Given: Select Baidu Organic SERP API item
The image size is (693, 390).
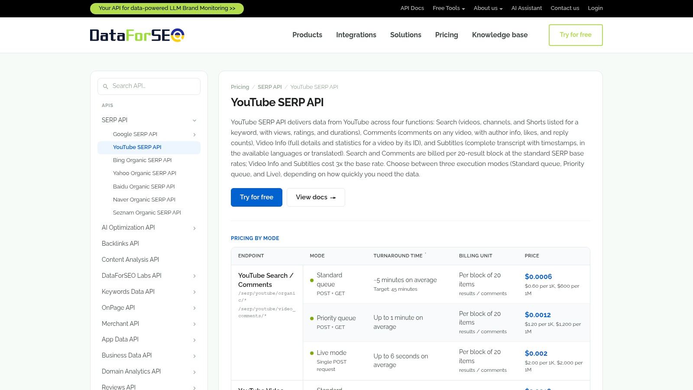Looking at the screenshot, I should (144, 187).
